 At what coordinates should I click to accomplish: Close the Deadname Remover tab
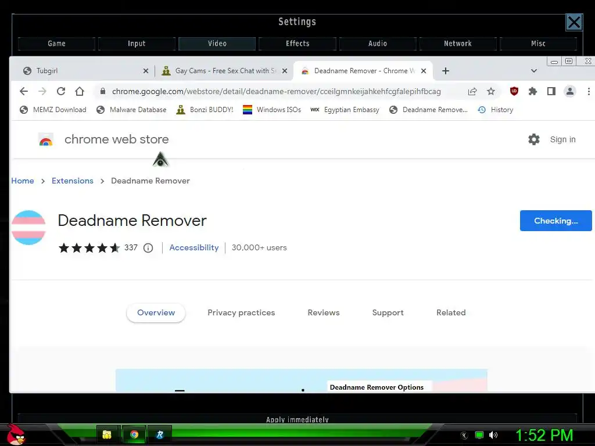[424, 71]
